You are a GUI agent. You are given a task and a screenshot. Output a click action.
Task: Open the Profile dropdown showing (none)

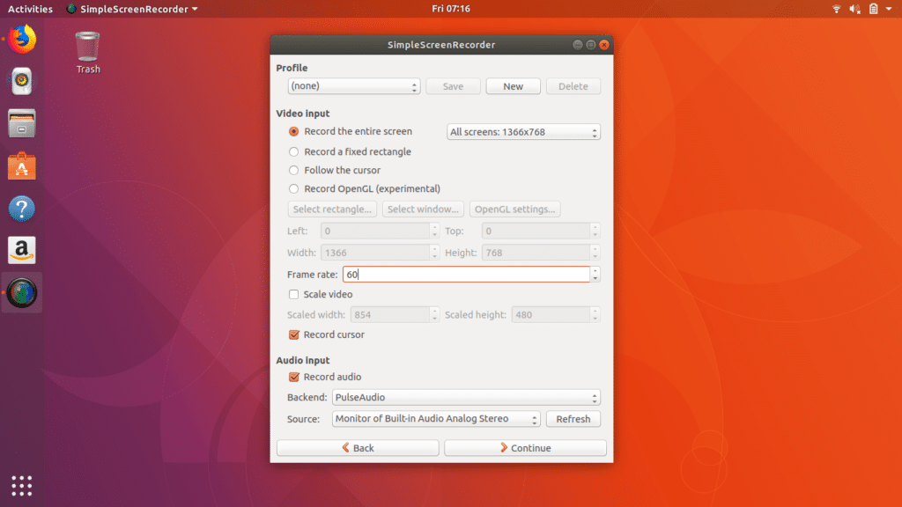[x=353, y=86]
